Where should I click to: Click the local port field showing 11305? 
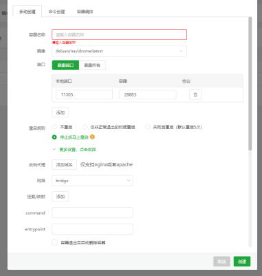(84, 95)
